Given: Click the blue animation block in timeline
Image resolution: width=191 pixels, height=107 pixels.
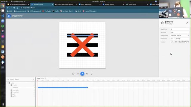Looking at the screenshot, I should pyautogui.click(x=63, y=87).
